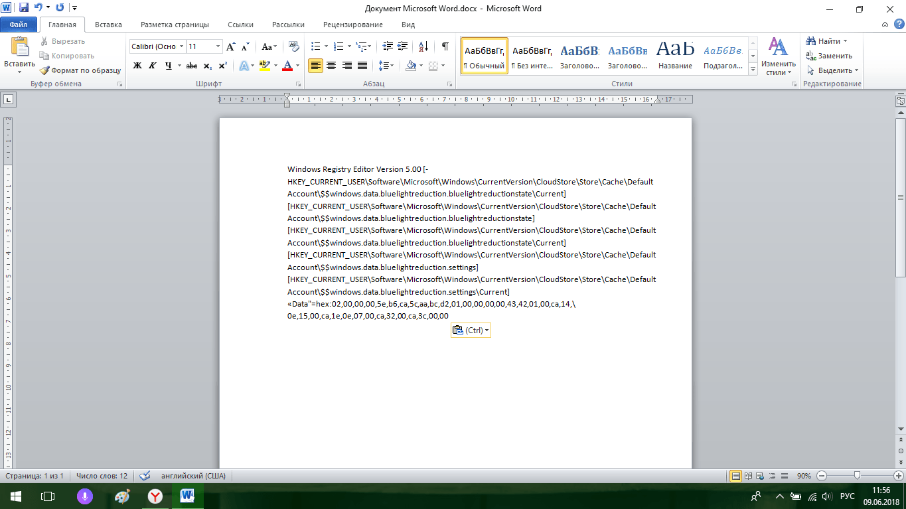Open the font name dropdown Calibri
The height and width of the screenshot is (509, 906).
coord(182,46)
